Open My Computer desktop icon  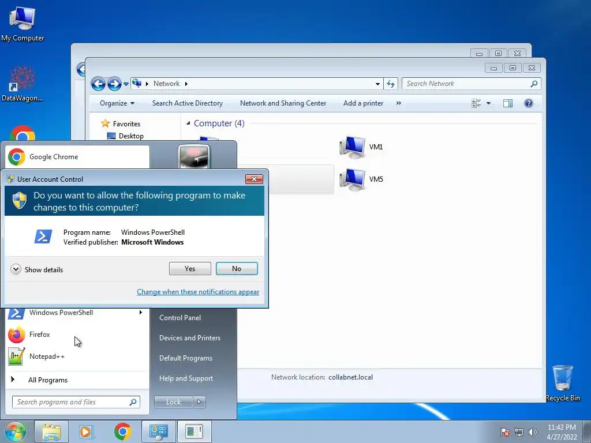click(23, 23)
